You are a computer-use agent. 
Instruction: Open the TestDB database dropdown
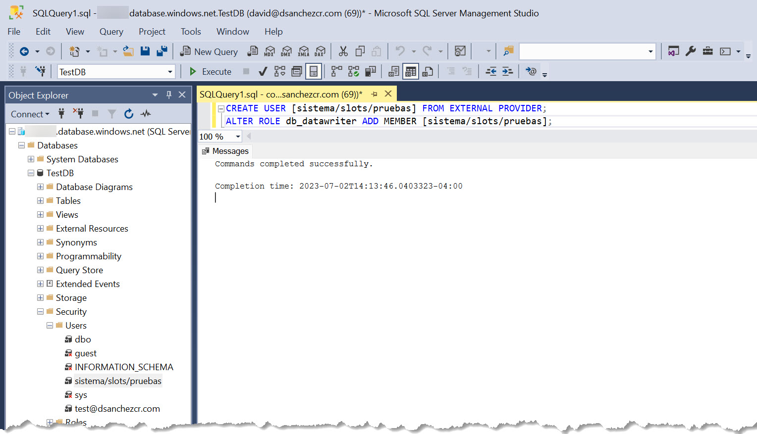tap(170, 72)
